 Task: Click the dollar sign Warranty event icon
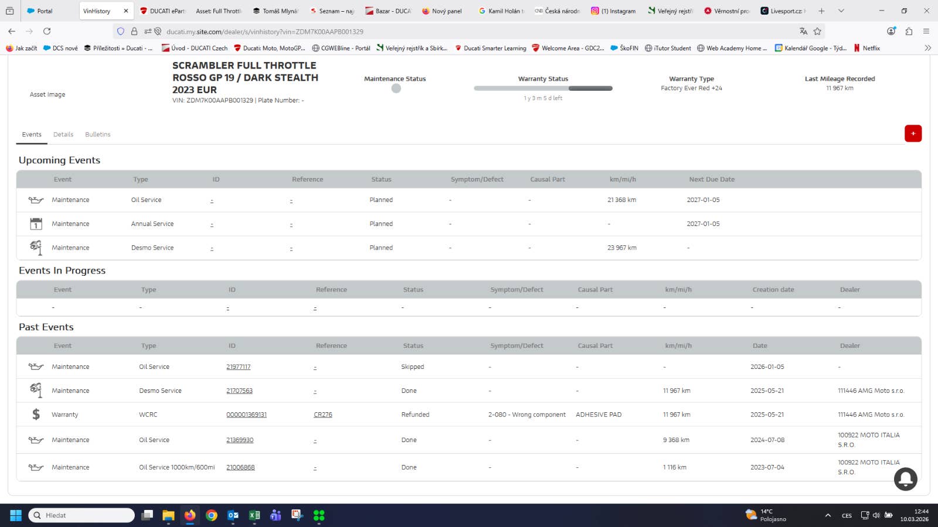pos(36,415)
